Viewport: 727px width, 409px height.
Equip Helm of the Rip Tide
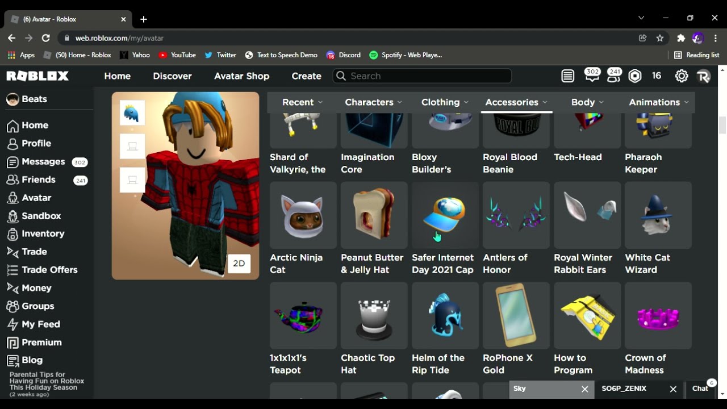click(445, 316)
